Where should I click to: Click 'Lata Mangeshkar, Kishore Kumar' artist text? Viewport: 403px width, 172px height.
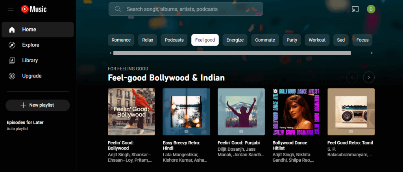185,157
